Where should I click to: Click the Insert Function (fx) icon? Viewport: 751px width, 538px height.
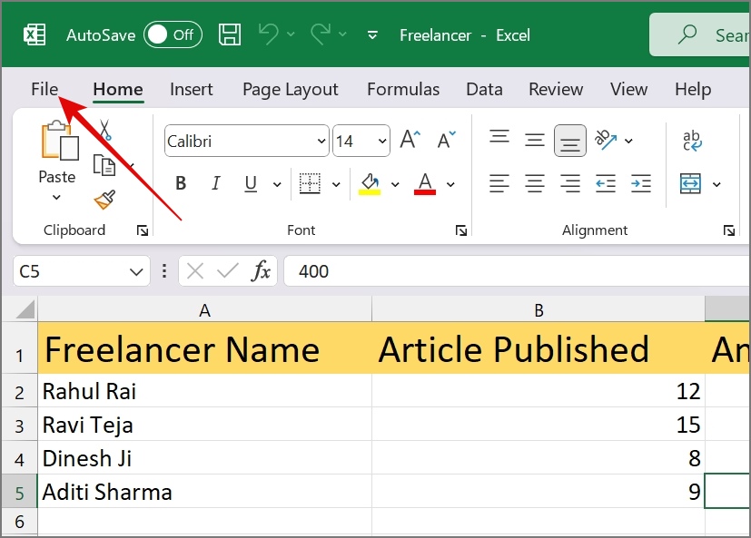[x=261, y=270]
